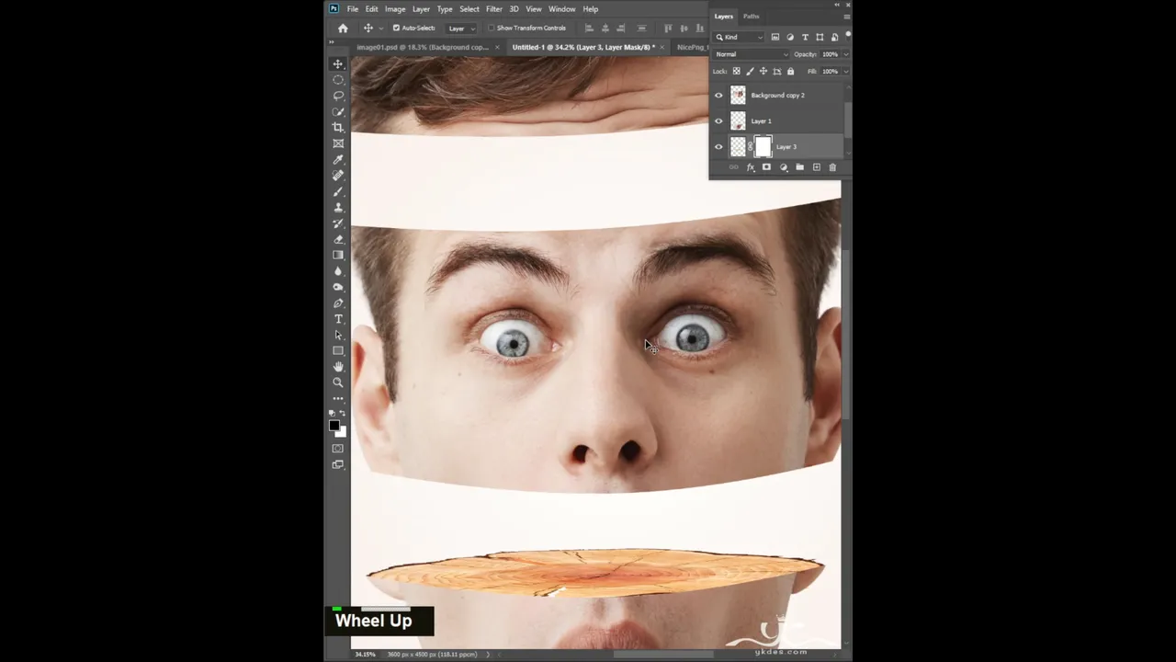
Task: Filter layers by pixel layer type
Action: (x=775, y=37)
